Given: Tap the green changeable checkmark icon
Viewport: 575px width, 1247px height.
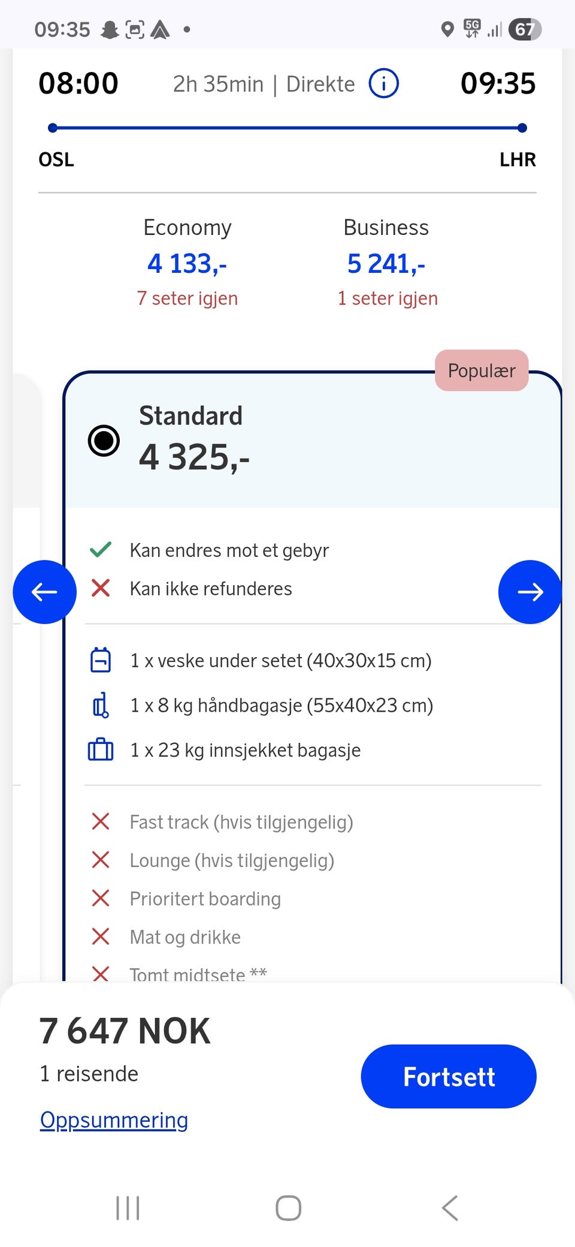Looking at the screenshot, I should (101, 549).
